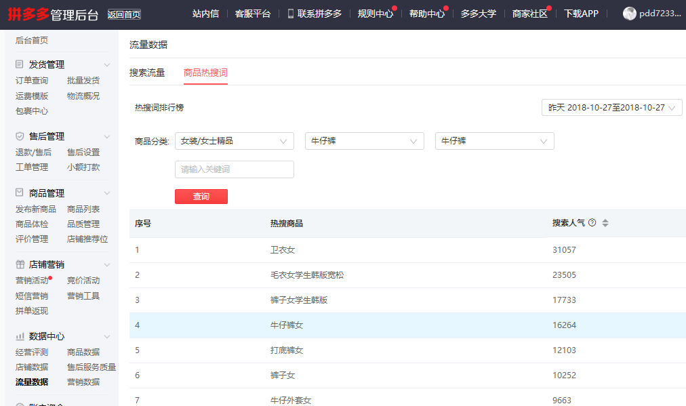The width and height of the screenshot is (686, 406).
Task: Open 包裹中心 in the sidebar
Action: (31, 110)
